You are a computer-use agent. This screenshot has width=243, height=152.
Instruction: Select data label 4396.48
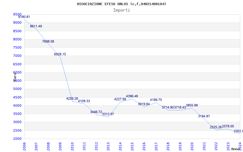point(132,96)
